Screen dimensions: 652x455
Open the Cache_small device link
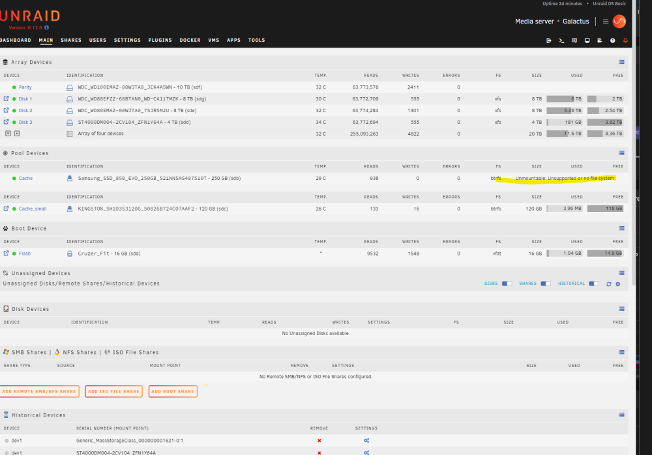tap(33, 209)
